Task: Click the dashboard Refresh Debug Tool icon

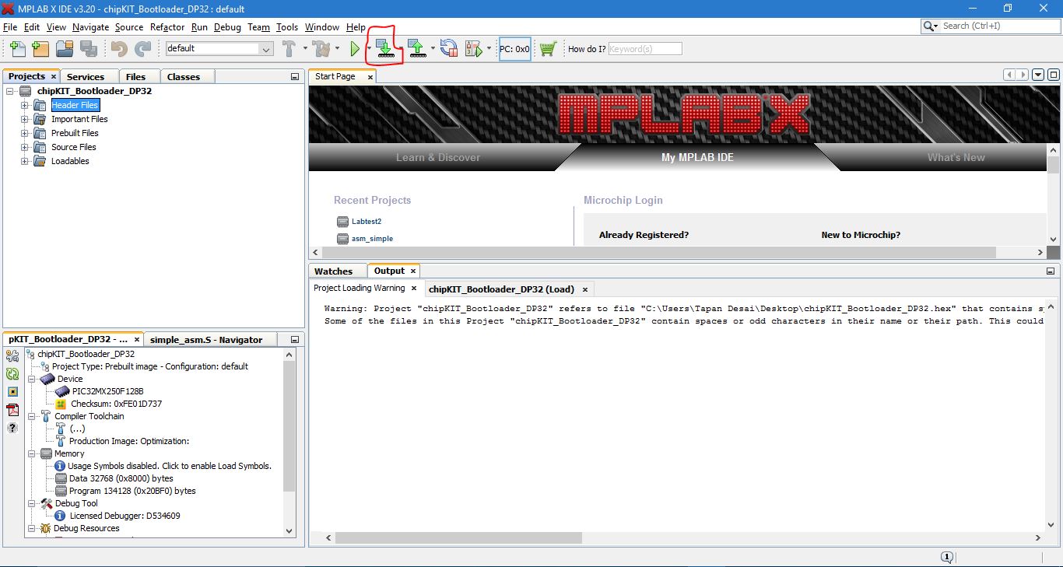Action: (x=12, y=374)
